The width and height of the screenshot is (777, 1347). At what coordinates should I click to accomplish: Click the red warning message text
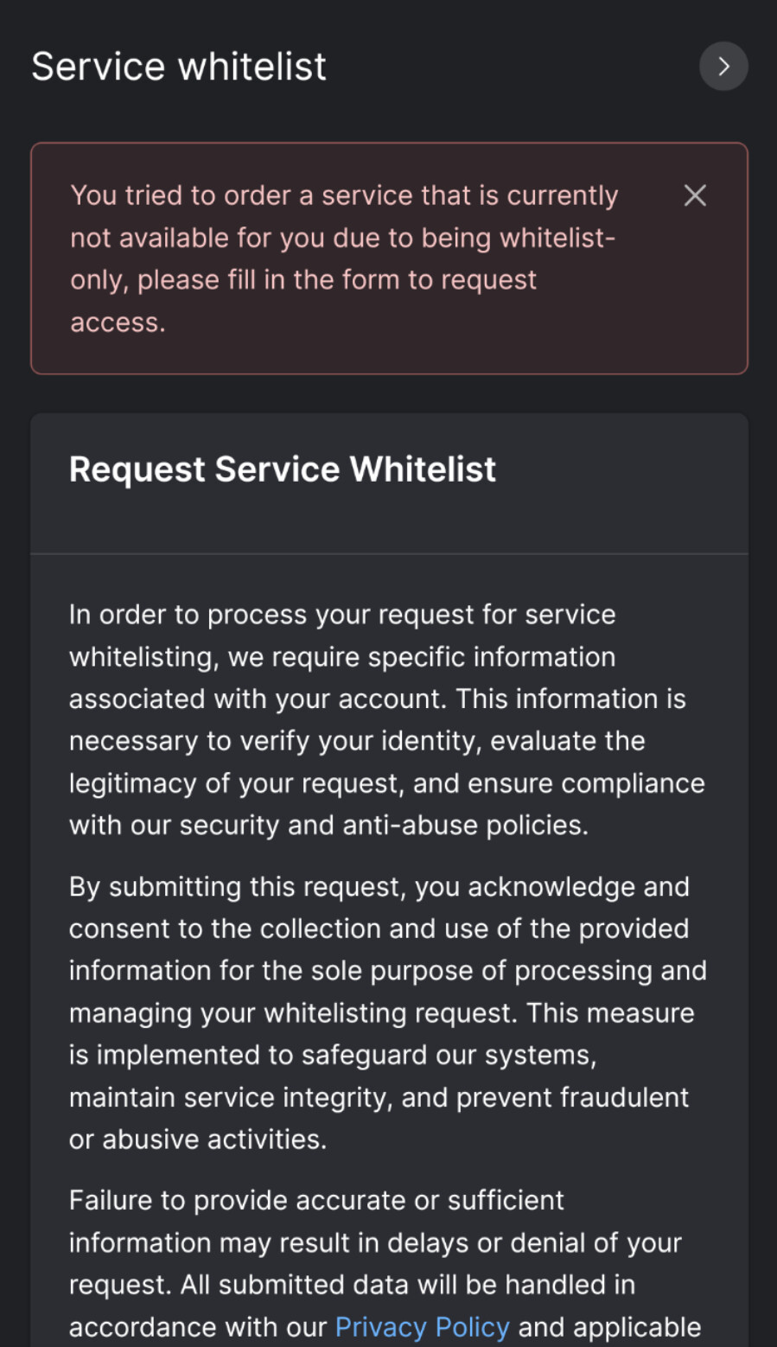(344, 259)
